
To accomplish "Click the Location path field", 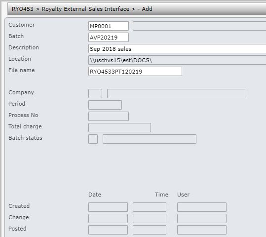I will (x=177, y=60).
